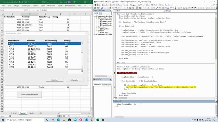Open the Extras menu in VBA editor
Image resolution: width=218 pixels, height=122 pixels.
click(x=147, y=5)
